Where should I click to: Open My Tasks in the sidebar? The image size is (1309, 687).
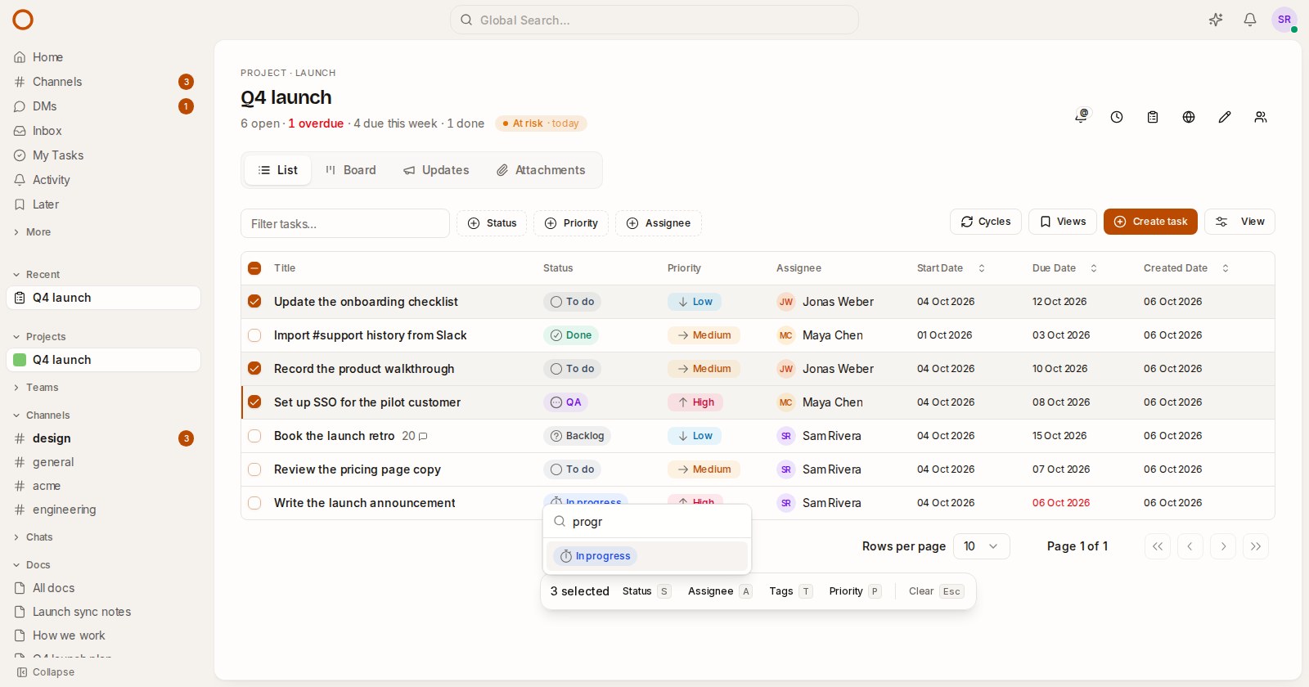[x=103, y=155]
